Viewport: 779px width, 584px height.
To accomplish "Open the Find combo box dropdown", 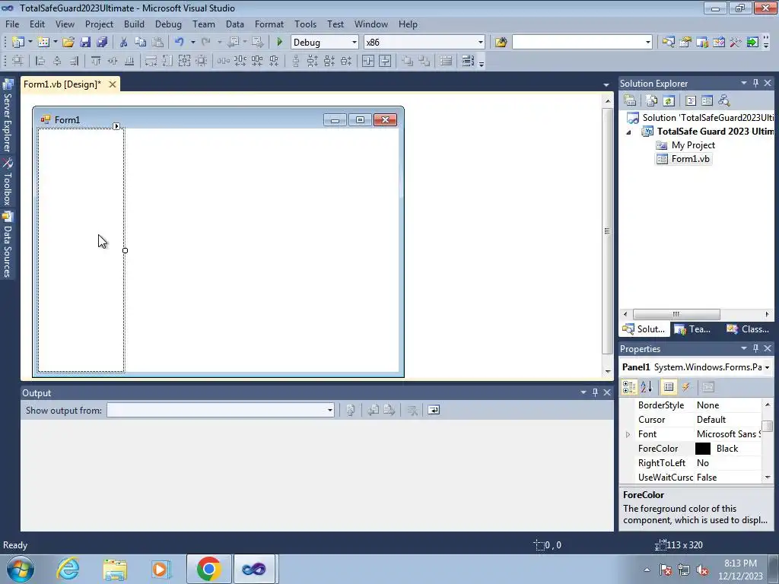I will (648, 43).
